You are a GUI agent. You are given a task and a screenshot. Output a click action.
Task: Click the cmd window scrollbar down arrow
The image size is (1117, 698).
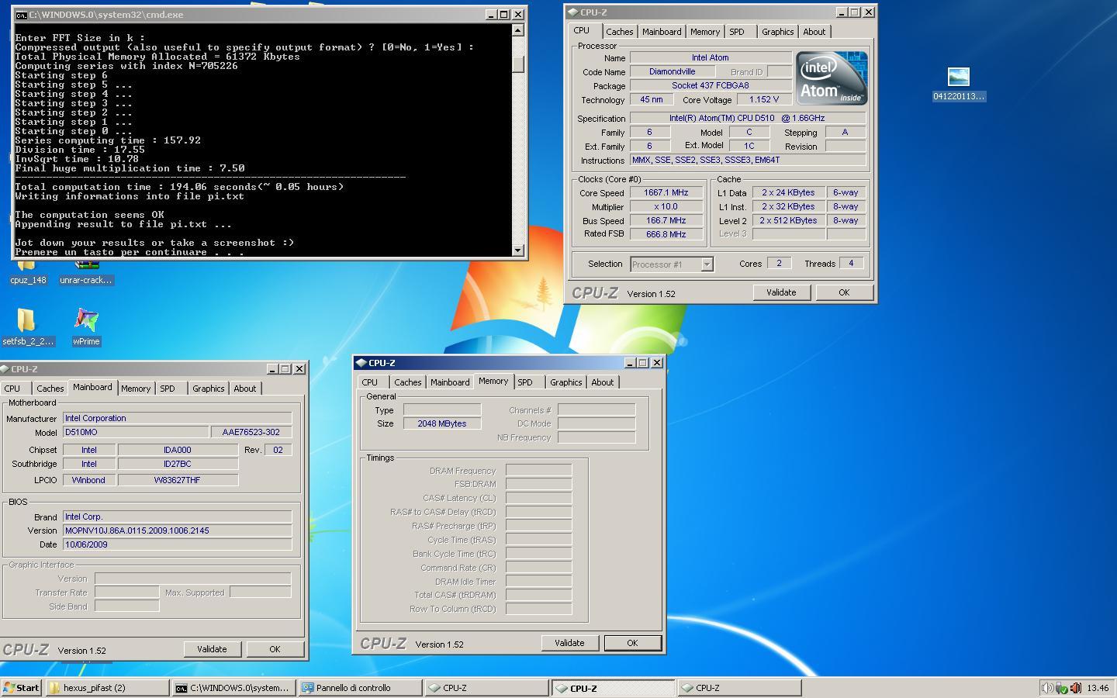pos(518,250)
